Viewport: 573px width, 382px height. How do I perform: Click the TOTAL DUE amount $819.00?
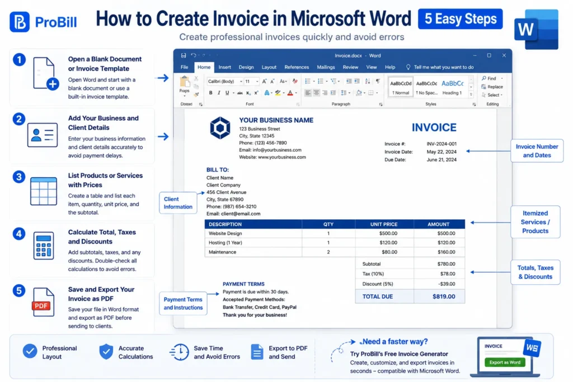click(444, 296)
